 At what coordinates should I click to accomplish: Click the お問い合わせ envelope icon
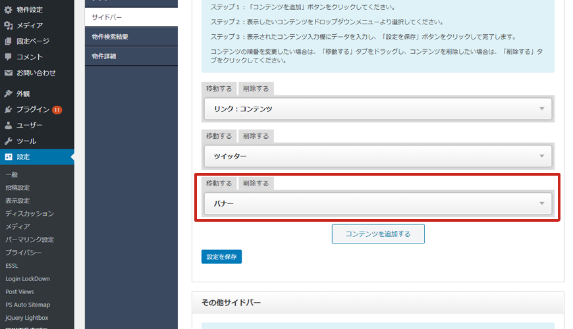click(x=8, y=72)
